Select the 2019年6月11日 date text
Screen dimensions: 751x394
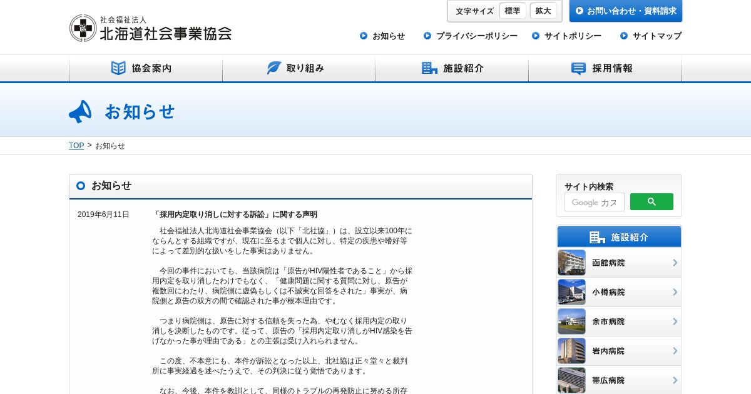[103, 215]
